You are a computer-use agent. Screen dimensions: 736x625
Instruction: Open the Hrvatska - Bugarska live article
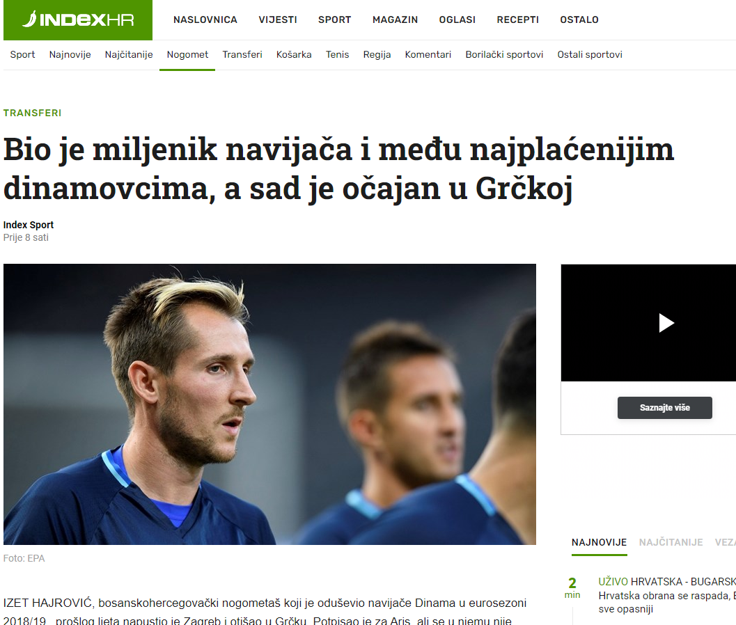(666, 595)
